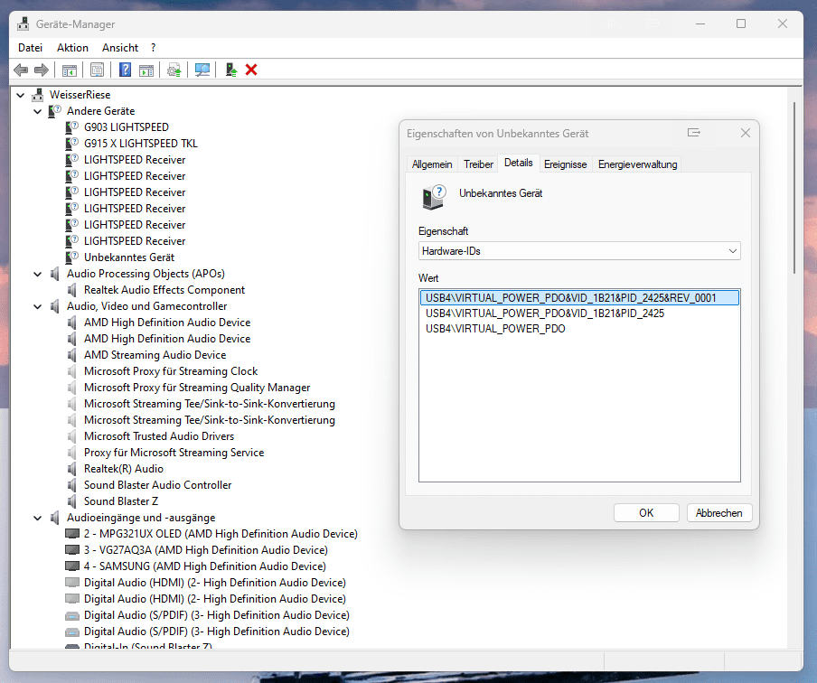This screenshot has height=683, width=817.
Task: Maximize the Geräte-Manager window
Action: 741,23
